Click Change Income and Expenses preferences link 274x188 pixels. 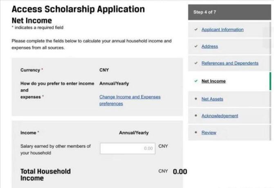[x=130, y=100]
